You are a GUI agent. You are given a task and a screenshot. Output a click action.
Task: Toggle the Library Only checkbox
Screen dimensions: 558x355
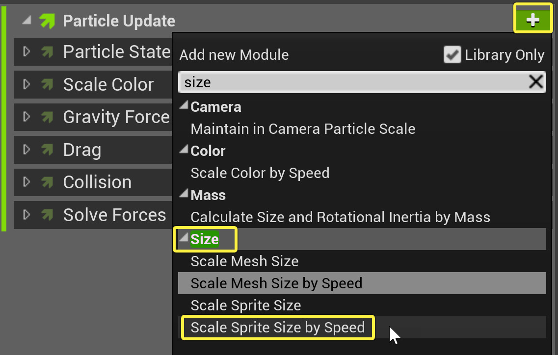click(x=452, y=55)
